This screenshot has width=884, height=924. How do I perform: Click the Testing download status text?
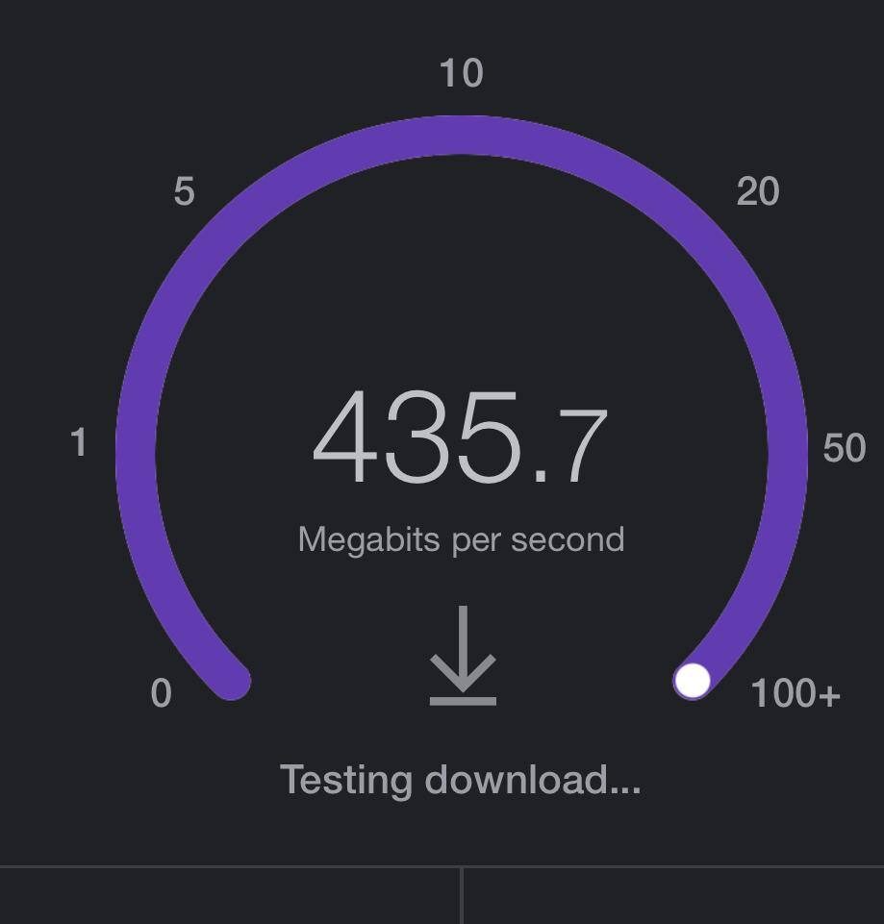[x=460, y=779]
